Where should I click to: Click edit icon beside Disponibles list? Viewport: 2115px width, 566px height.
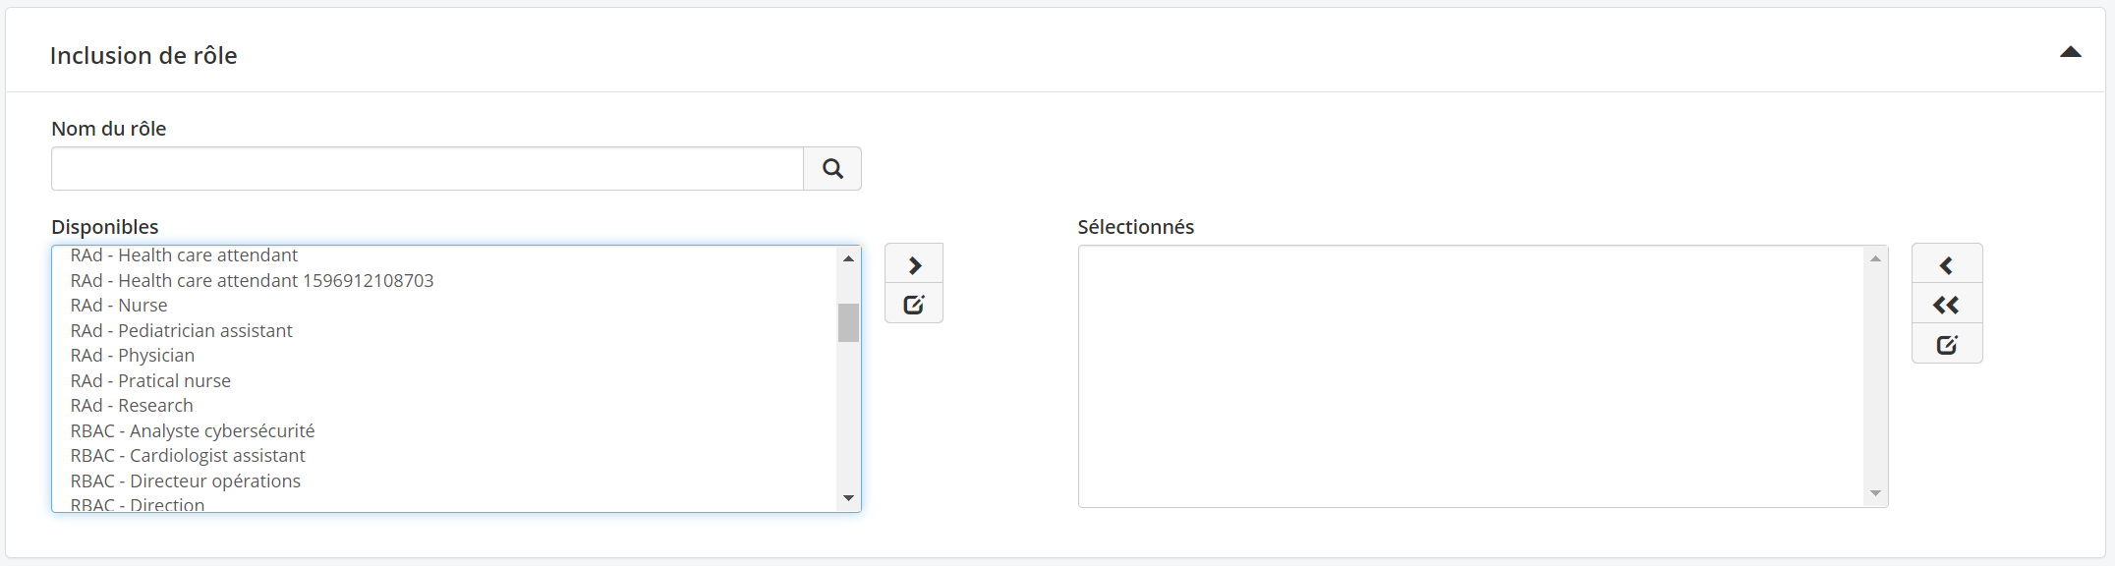[x=914, y=305]
